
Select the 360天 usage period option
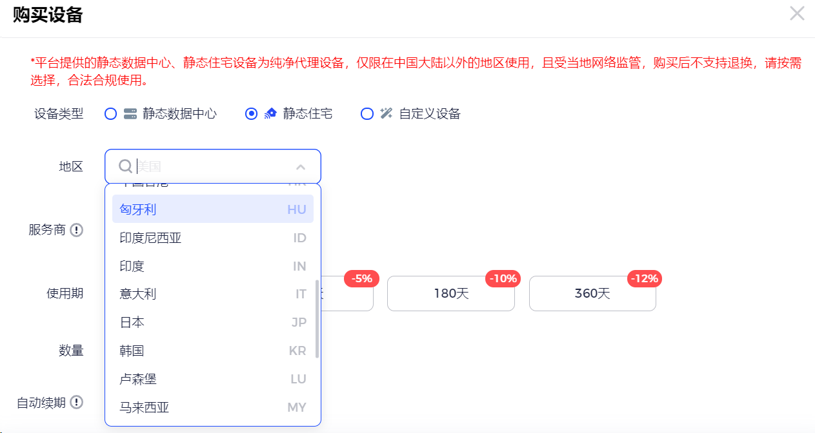point(592,294)
